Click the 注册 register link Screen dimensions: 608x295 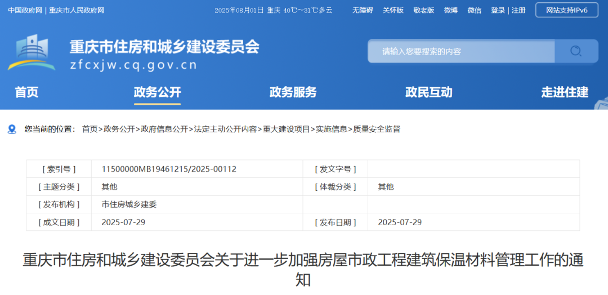518,10
